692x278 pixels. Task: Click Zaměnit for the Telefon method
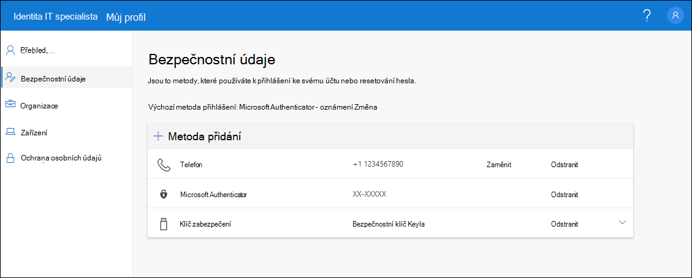[499, 165]
